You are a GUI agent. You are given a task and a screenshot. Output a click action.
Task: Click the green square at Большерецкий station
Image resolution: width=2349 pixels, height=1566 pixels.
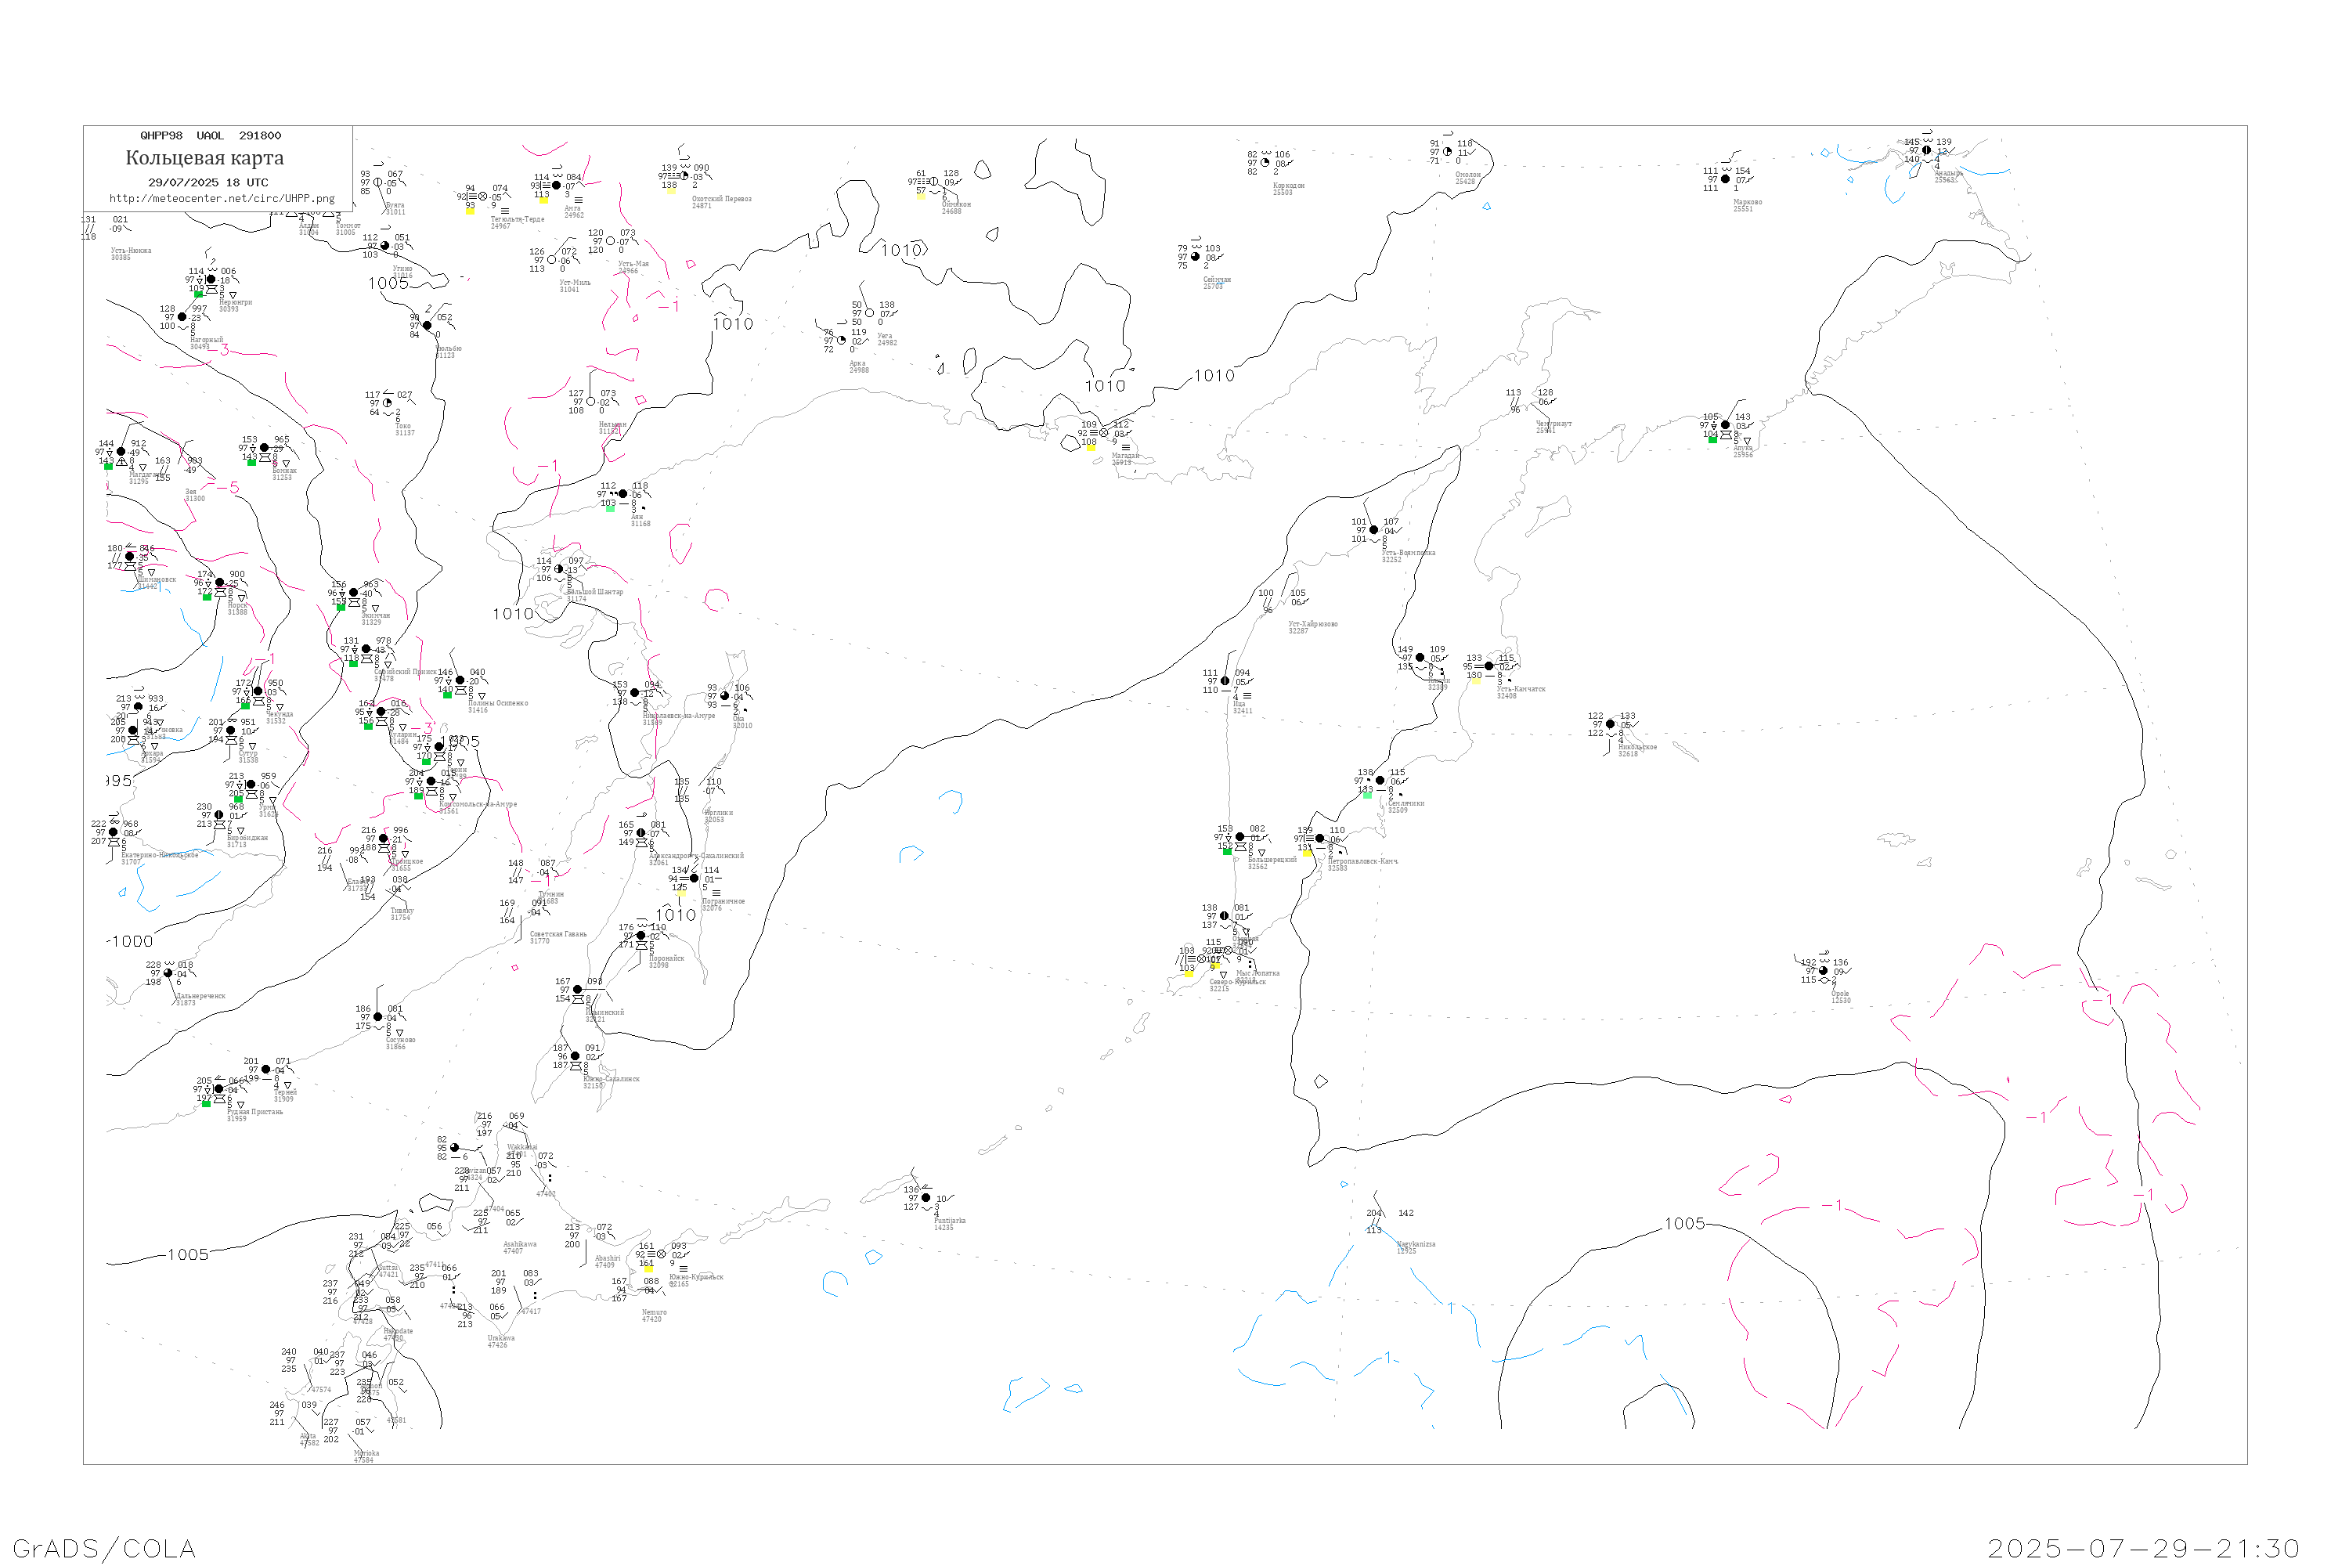click(1228, 852)
